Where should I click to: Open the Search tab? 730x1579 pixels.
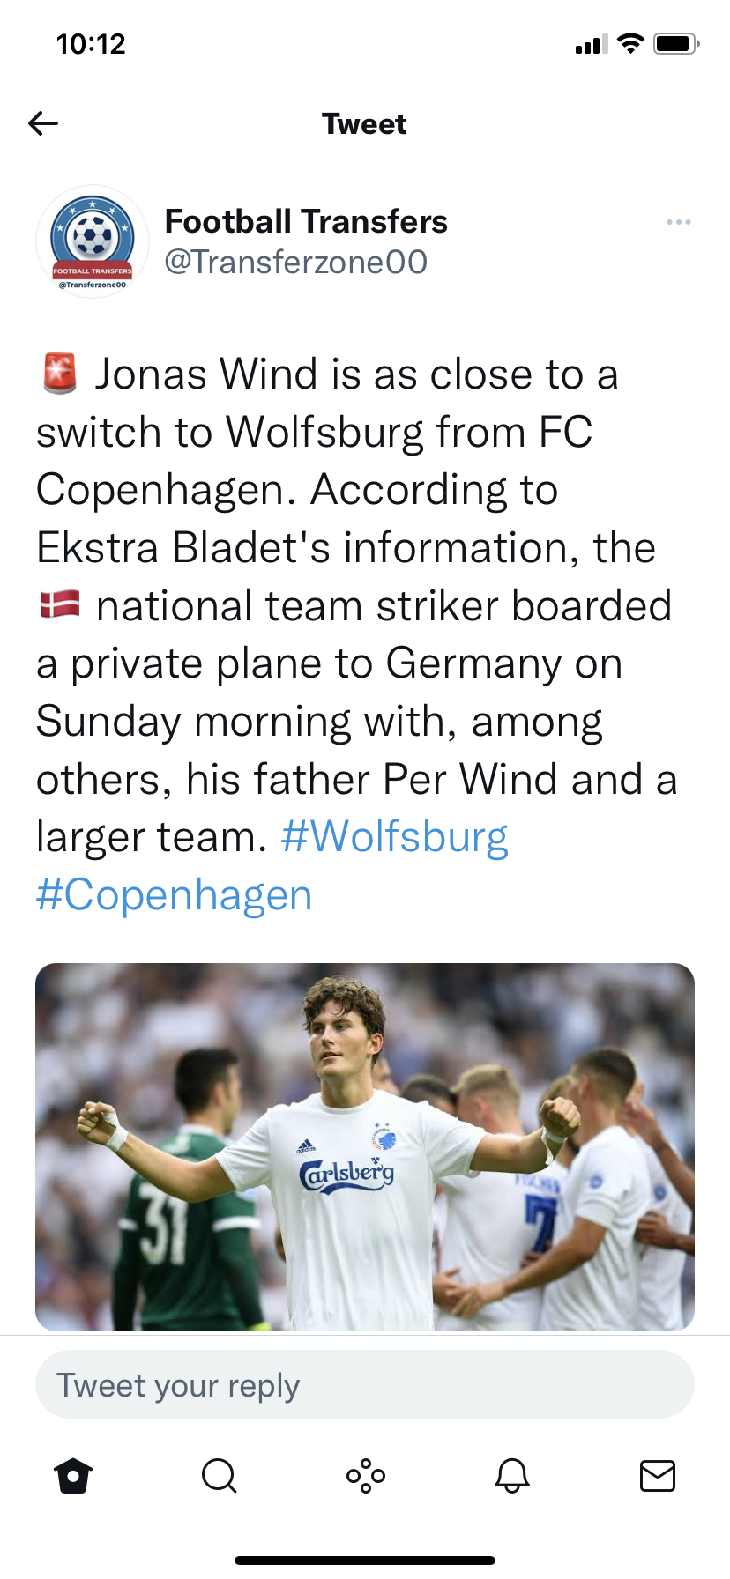[220, 1476]
